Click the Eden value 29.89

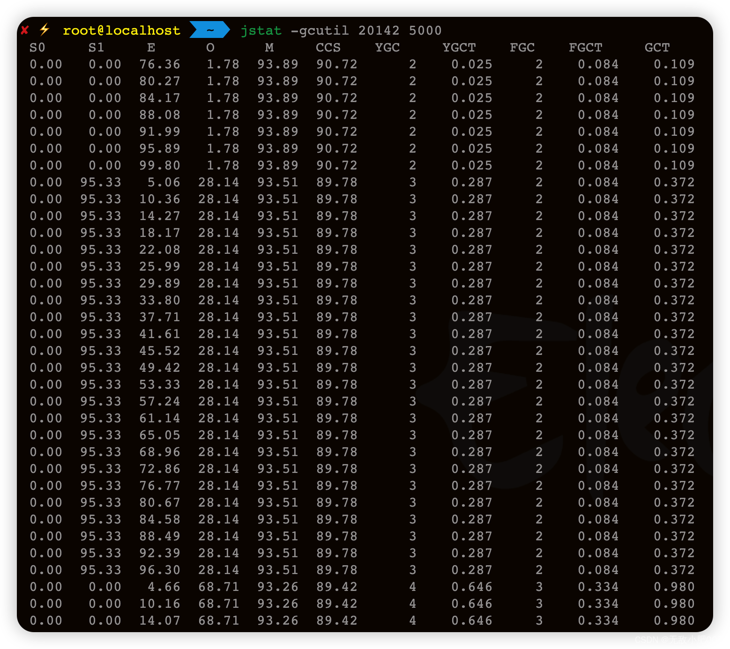click(x=160, y=283)
